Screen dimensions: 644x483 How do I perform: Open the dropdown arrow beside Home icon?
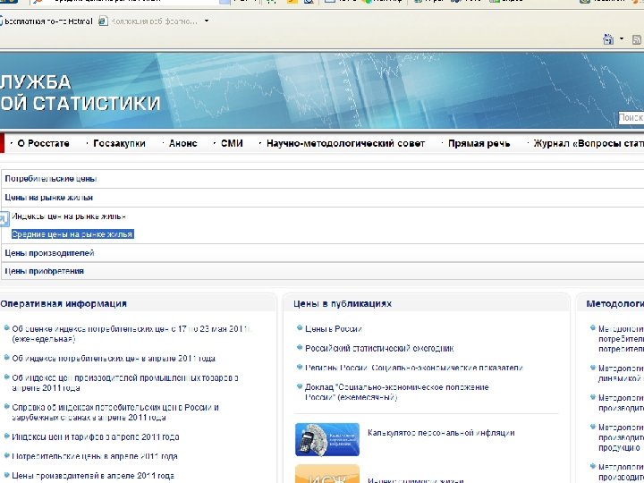point(622,38)
